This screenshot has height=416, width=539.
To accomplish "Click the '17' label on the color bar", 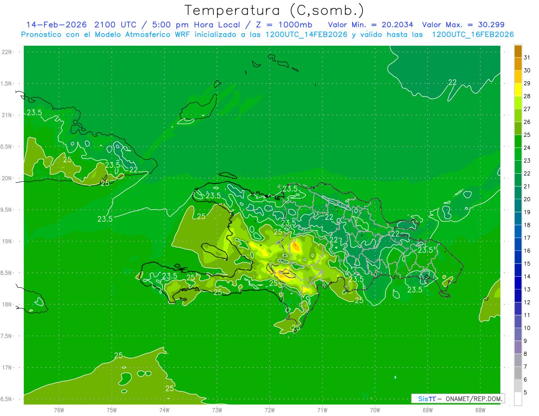I will tap(527, 238).
